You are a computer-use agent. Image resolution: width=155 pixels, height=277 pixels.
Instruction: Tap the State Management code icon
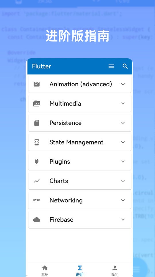[x=36, y=142]
